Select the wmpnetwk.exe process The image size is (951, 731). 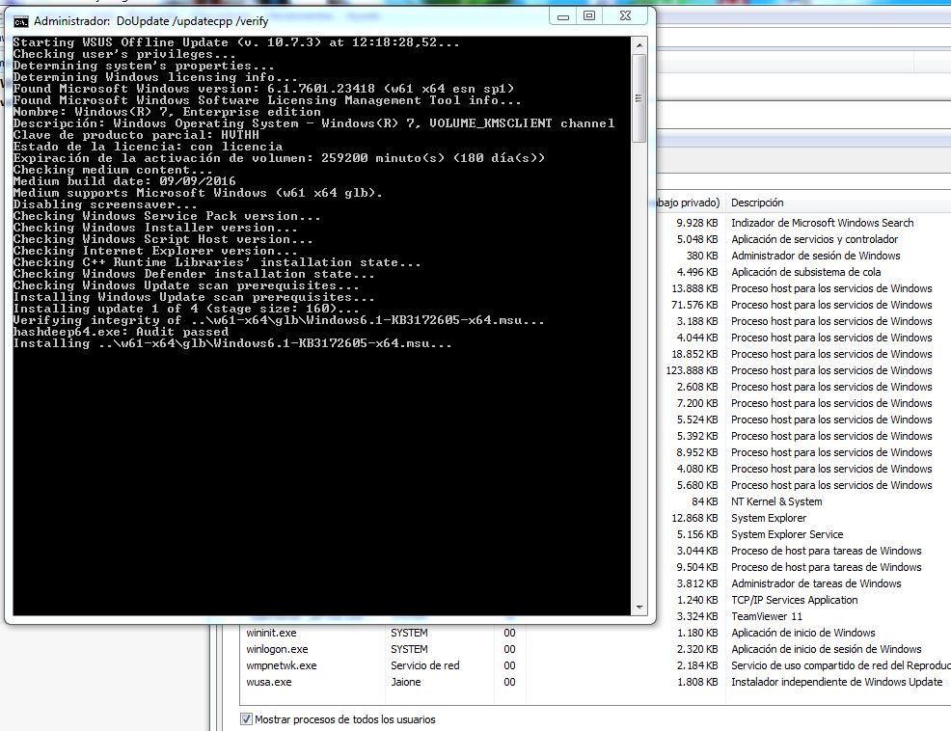click(281, 665)
